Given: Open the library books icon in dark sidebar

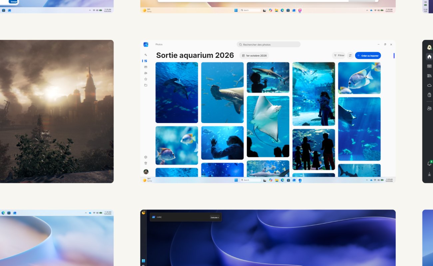Looking at the screenshot, I should pos(429,76).
